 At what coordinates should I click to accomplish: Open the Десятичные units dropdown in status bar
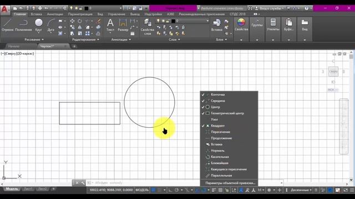(301, 190)
